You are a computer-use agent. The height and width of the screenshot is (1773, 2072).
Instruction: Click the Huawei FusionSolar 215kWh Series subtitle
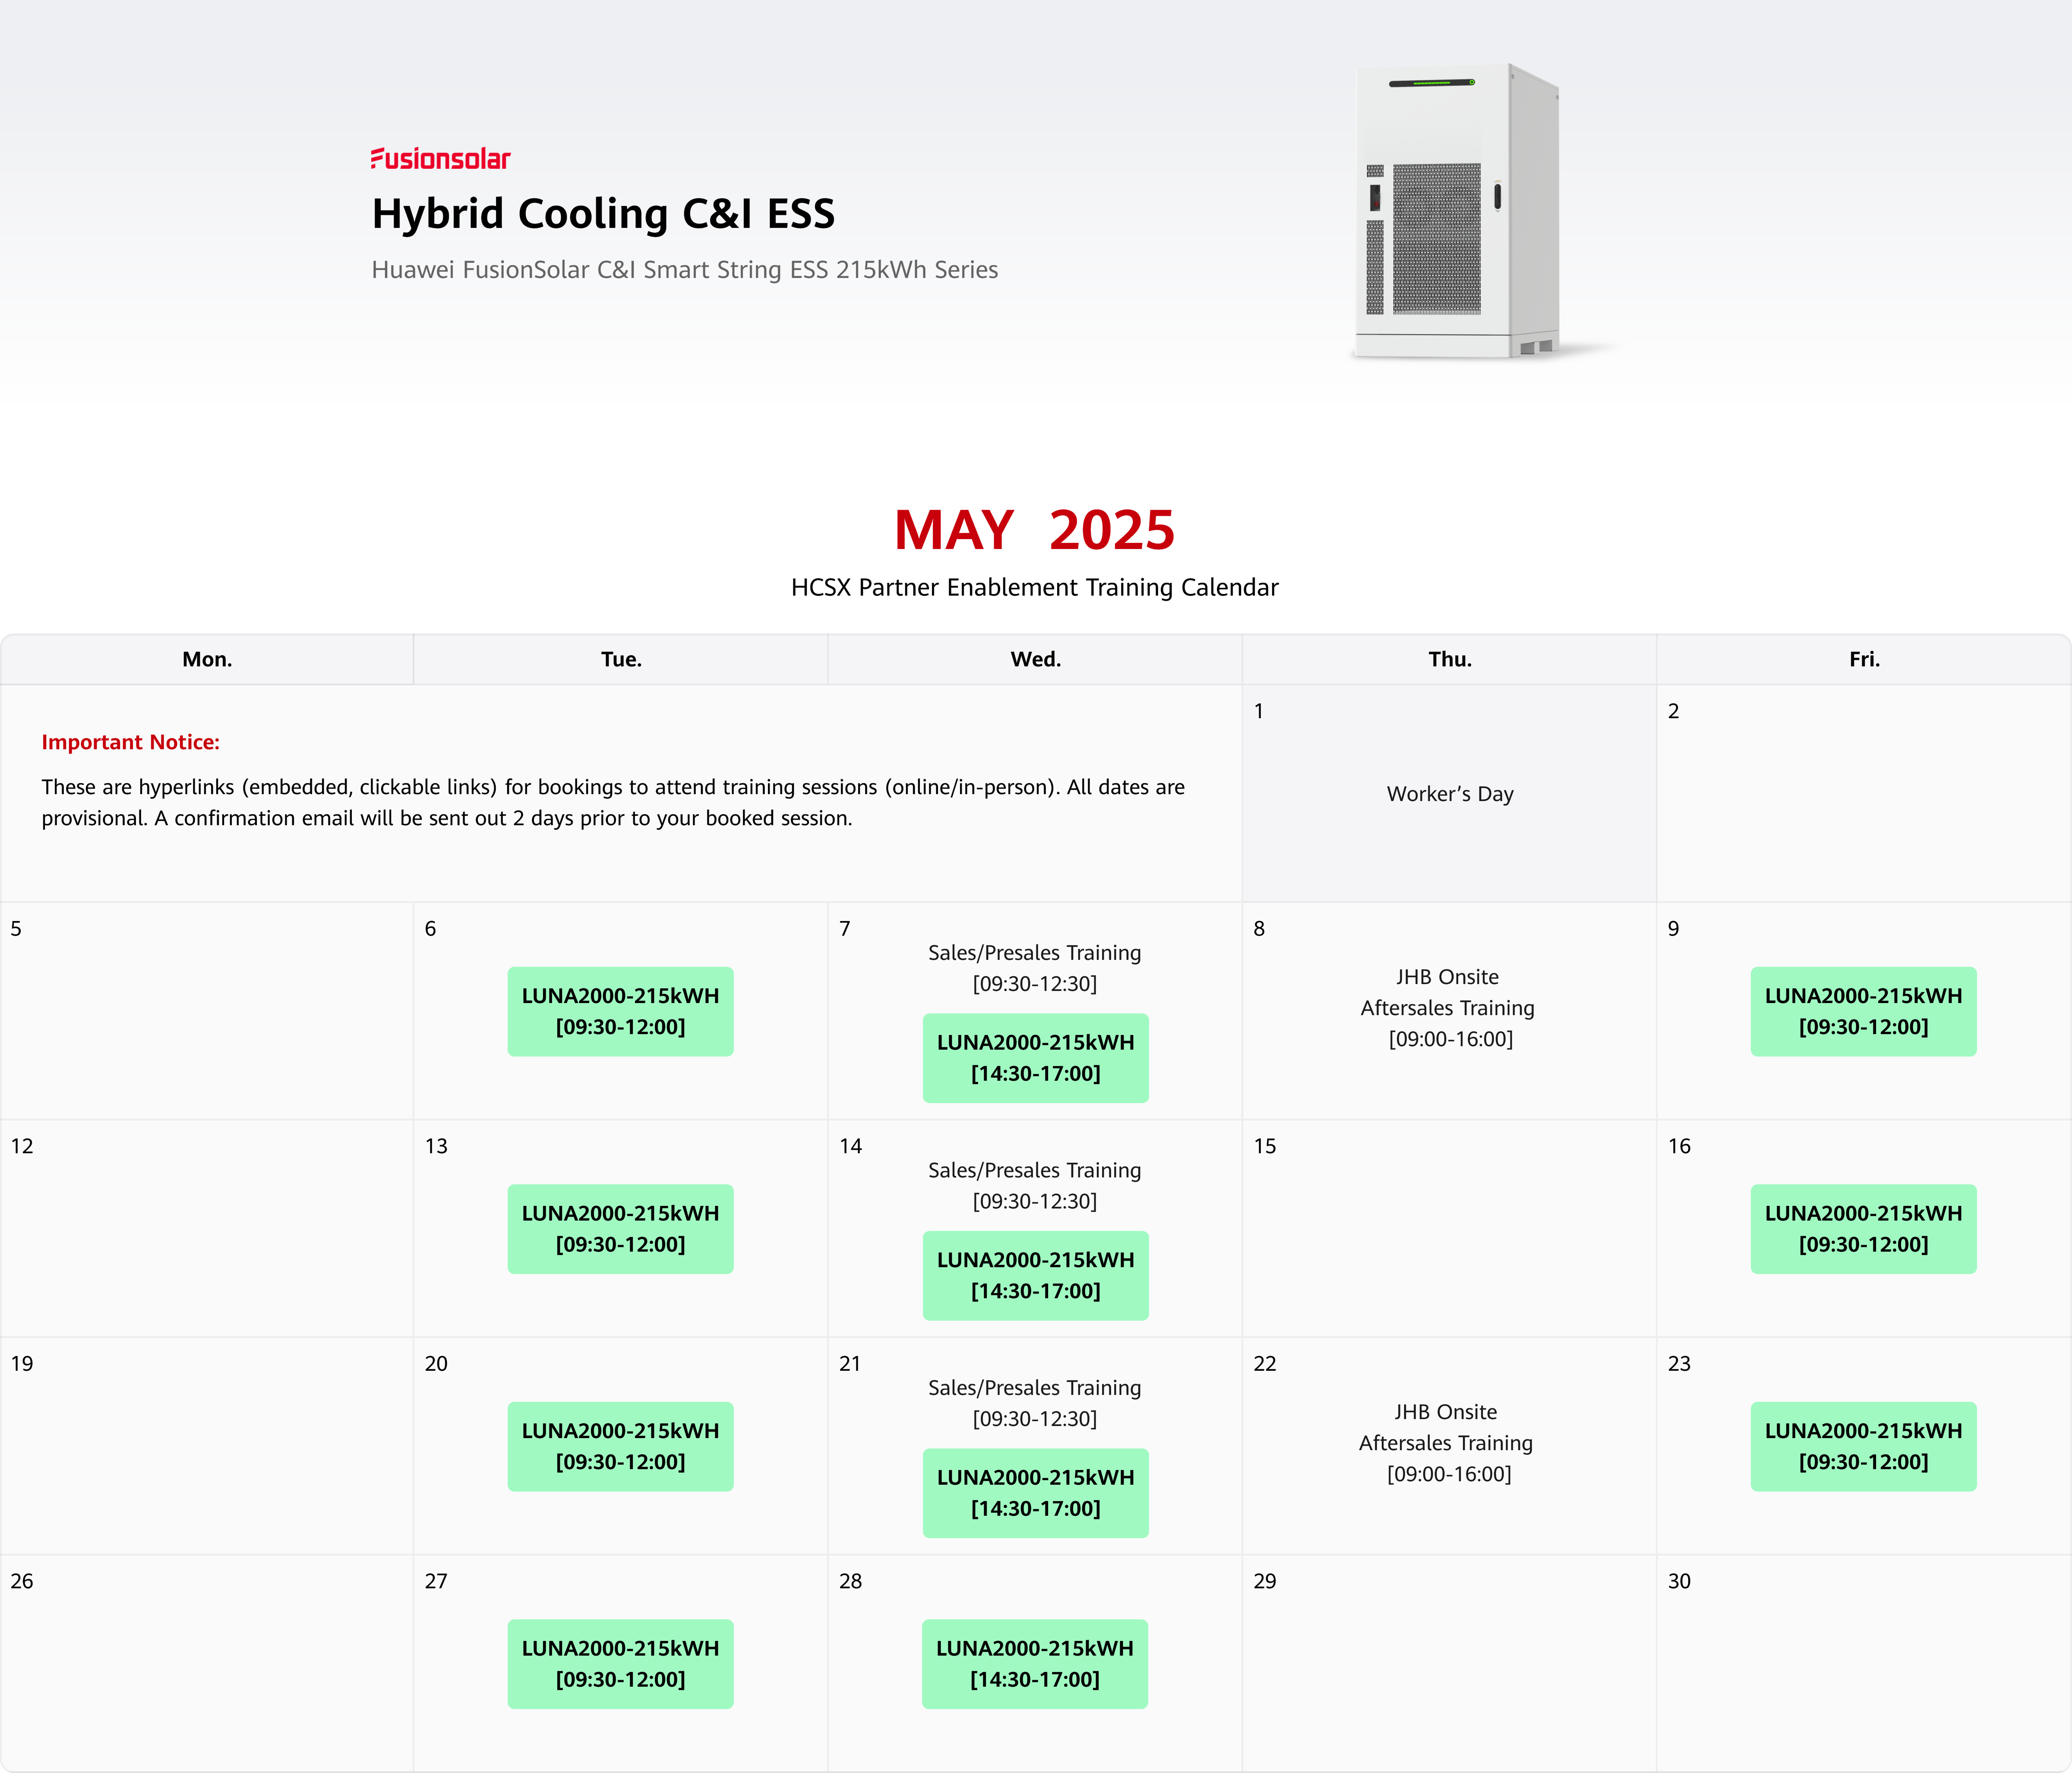point(685,270)
